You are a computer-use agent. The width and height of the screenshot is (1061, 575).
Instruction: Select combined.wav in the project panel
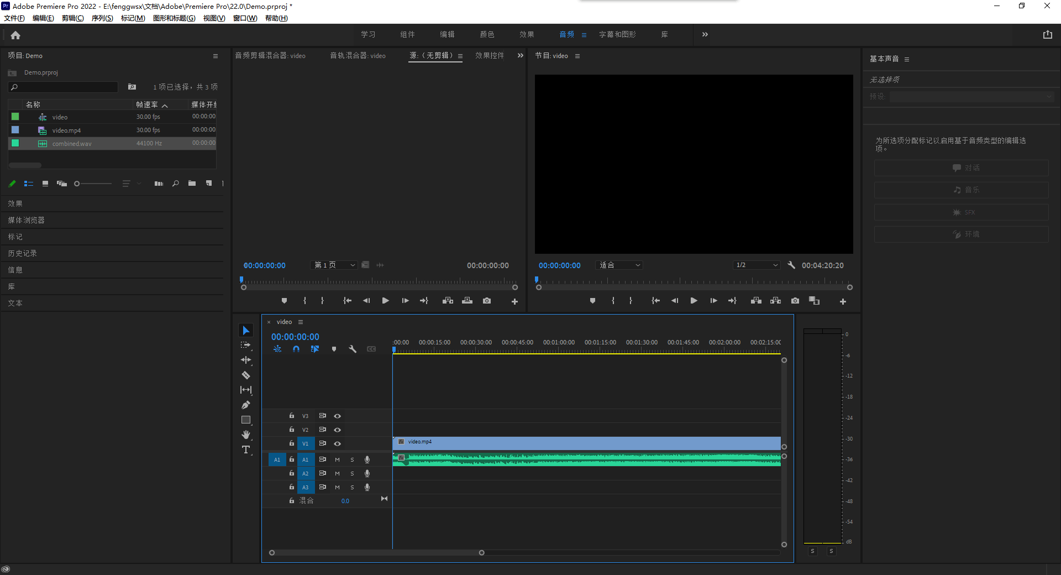(x=72, y=144)
